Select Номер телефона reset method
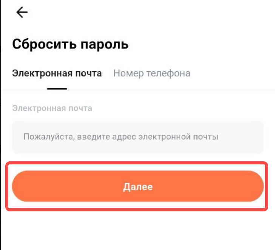Viewport: 275px width, 250px height. pyautogui.click(x=151, y=73)
